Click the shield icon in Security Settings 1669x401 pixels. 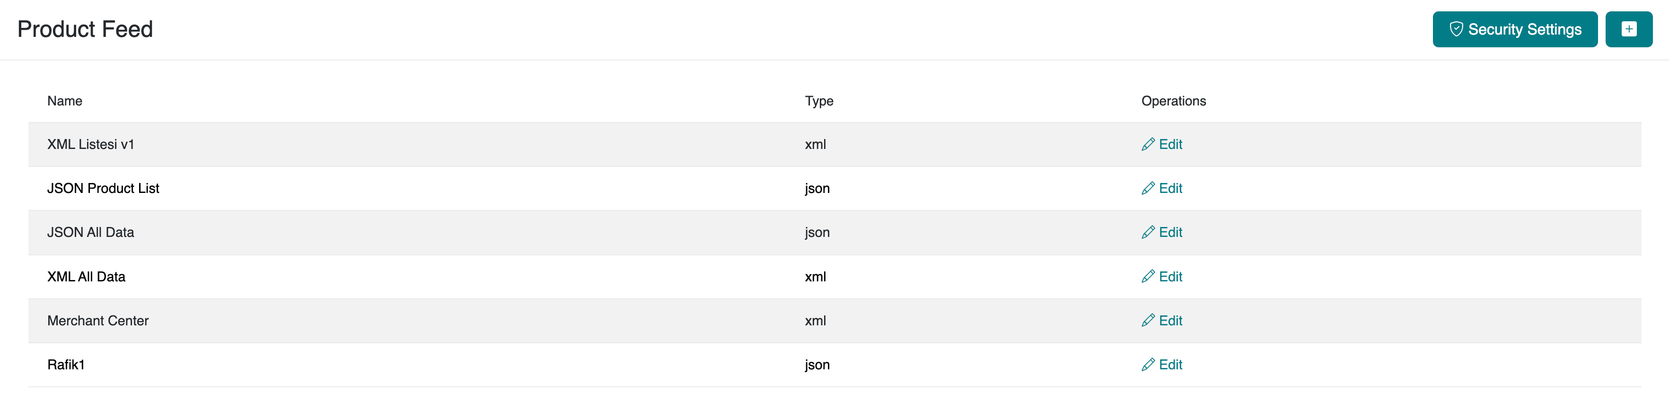(x=1456, y=29)
